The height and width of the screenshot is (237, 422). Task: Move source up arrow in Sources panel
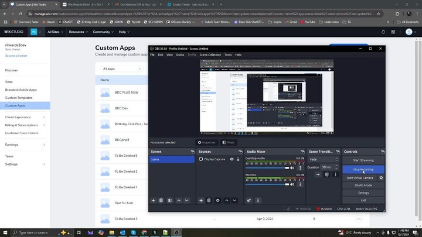click(227, 201)
